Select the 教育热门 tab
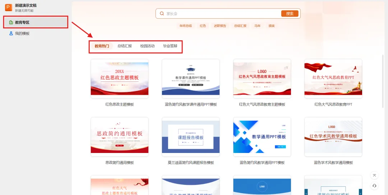The image size is (388, 195). (102, 46)
